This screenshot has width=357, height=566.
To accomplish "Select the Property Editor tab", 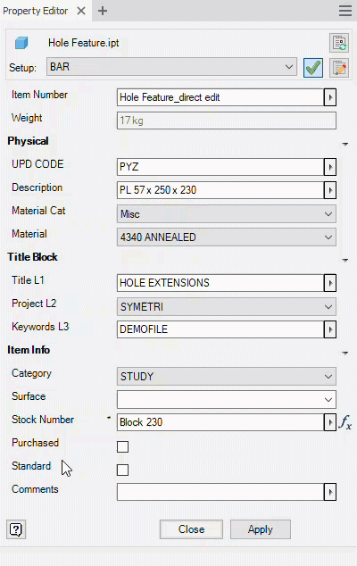I will click(36, 11).
